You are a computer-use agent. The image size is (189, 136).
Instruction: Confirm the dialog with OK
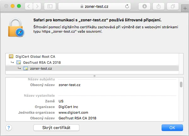172,128
